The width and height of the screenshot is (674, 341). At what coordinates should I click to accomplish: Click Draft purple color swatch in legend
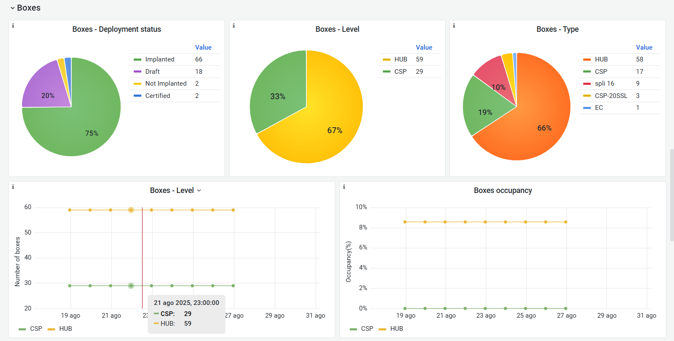(138, 72)
